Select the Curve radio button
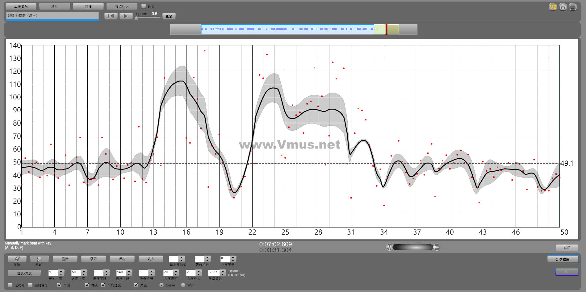Viewport: 586px width, 292px height. (161, 285)
